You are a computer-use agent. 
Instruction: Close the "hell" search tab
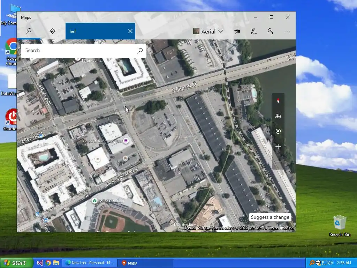coord(130,31)
